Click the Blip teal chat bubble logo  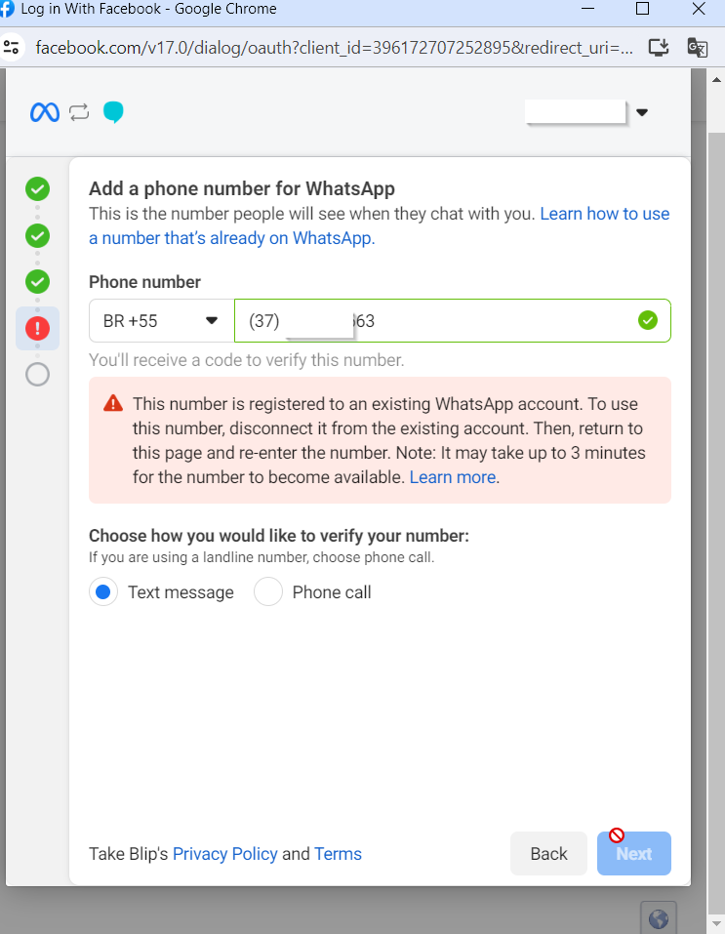(113, 112)
